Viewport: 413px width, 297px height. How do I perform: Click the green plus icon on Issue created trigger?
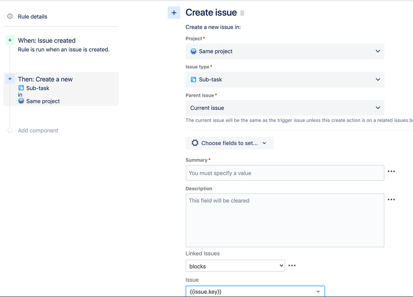coord(10,40)
